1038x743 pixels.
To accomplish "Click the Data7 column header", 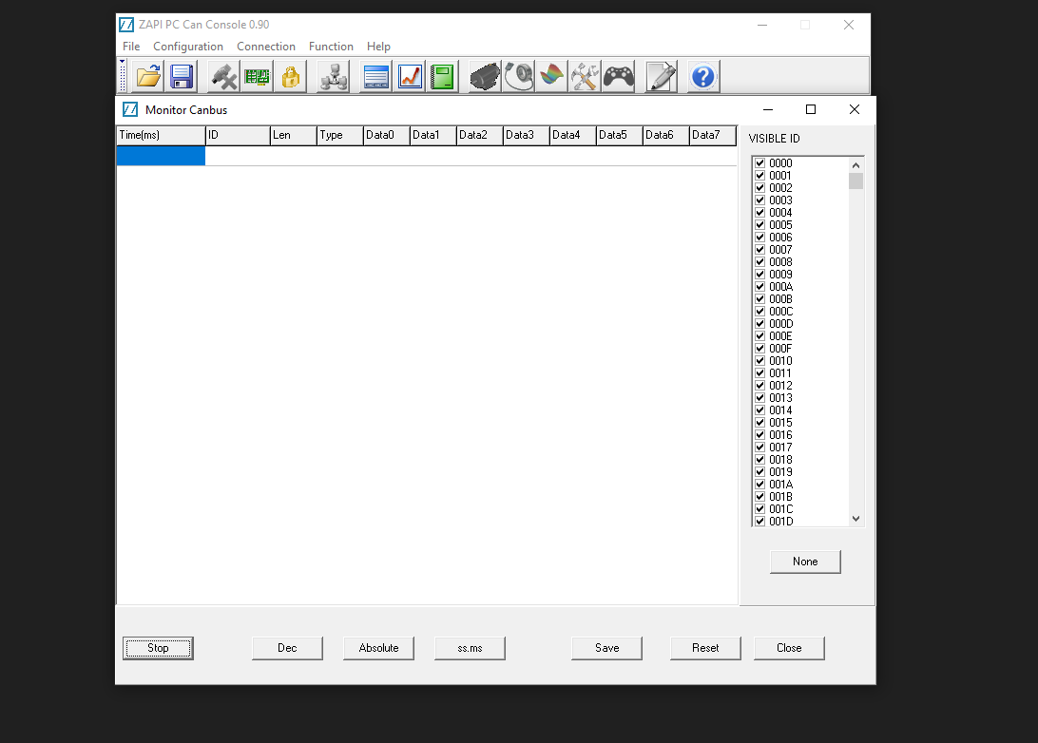I will click(x=712, y=135).
